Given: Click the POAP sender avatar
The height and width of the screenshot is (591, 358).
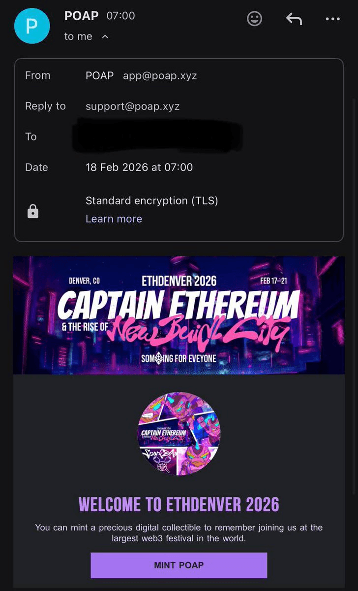Looking at the screenshot, I should click(32, 26).
